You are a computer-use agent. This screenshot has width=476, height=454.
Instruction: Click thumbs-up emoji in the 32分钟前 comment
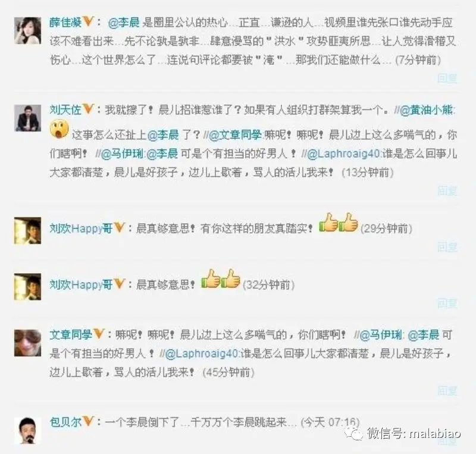coord(221,278)
